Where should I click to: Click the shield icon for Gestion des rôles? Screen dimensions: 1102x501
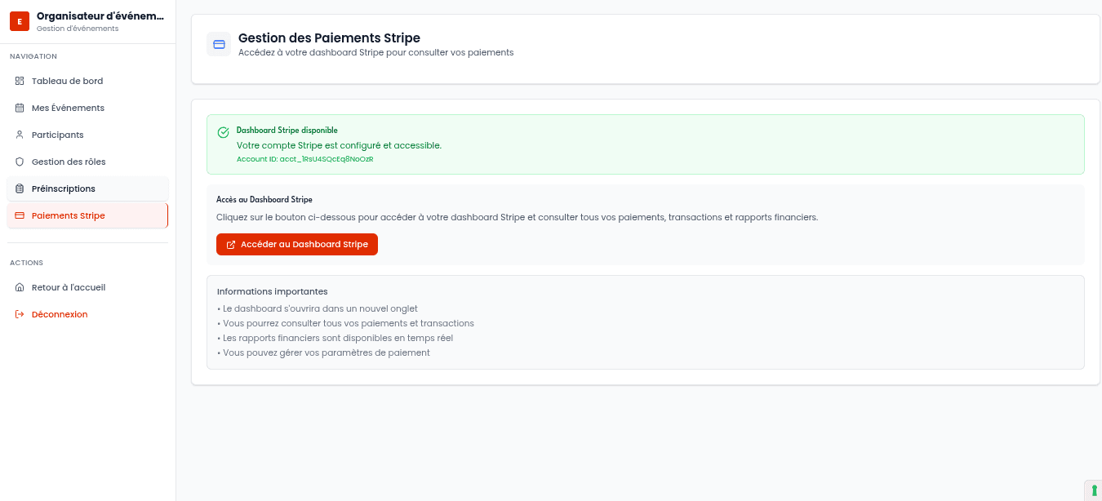[x=20, y=162]
